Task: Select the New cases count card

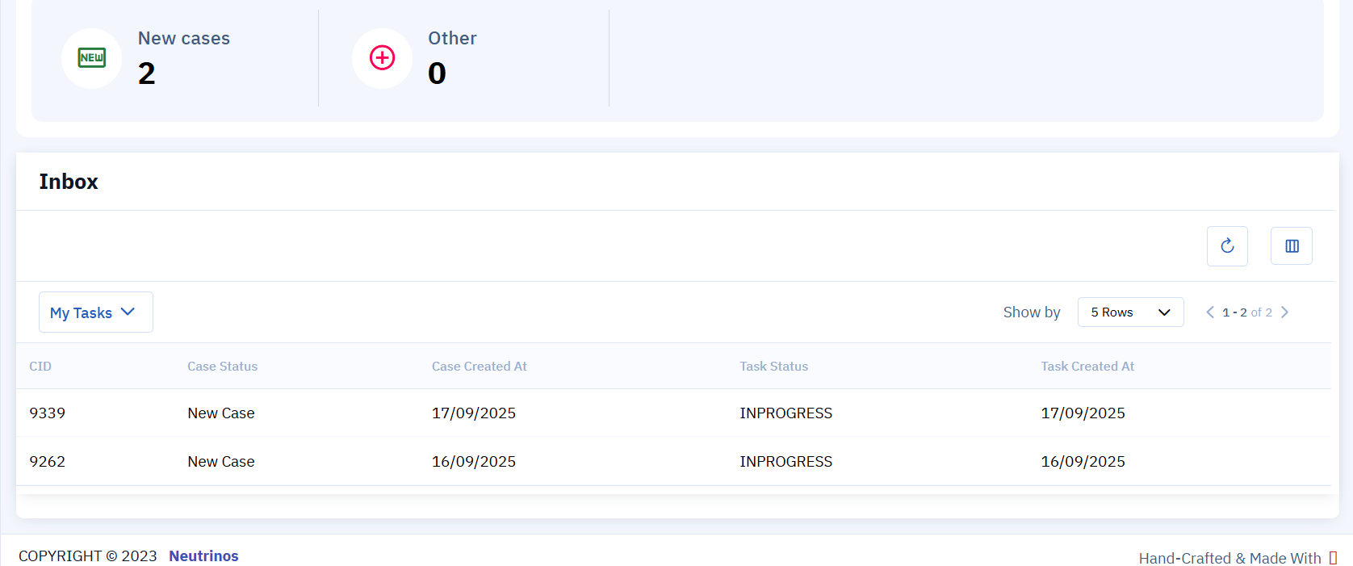Action: click(x=183, y=57)
